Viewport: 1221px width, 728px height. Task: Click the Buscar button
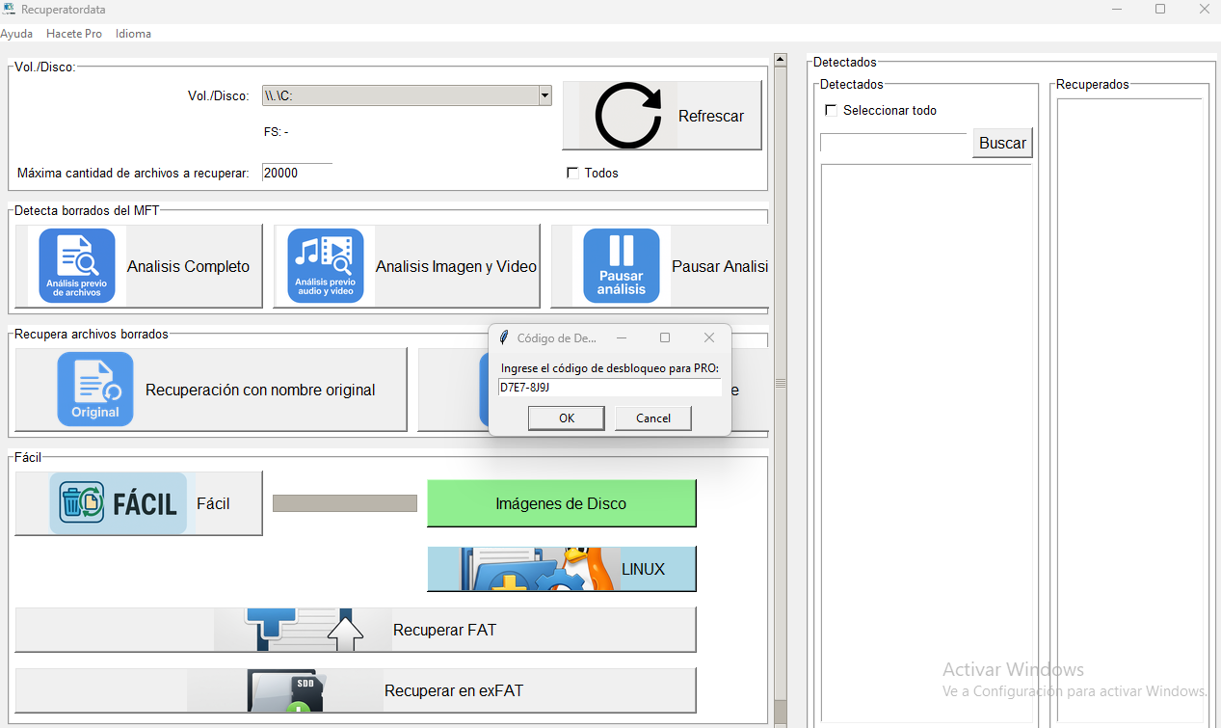tap(1002, 143)
